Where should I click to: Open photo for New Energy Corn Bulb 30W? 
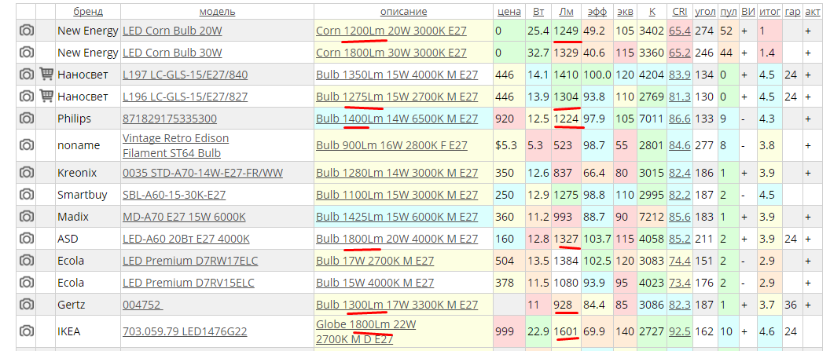26,53
